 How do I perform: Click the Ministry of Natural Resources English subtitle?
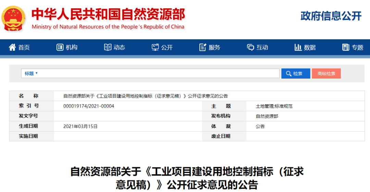(108, 27)
